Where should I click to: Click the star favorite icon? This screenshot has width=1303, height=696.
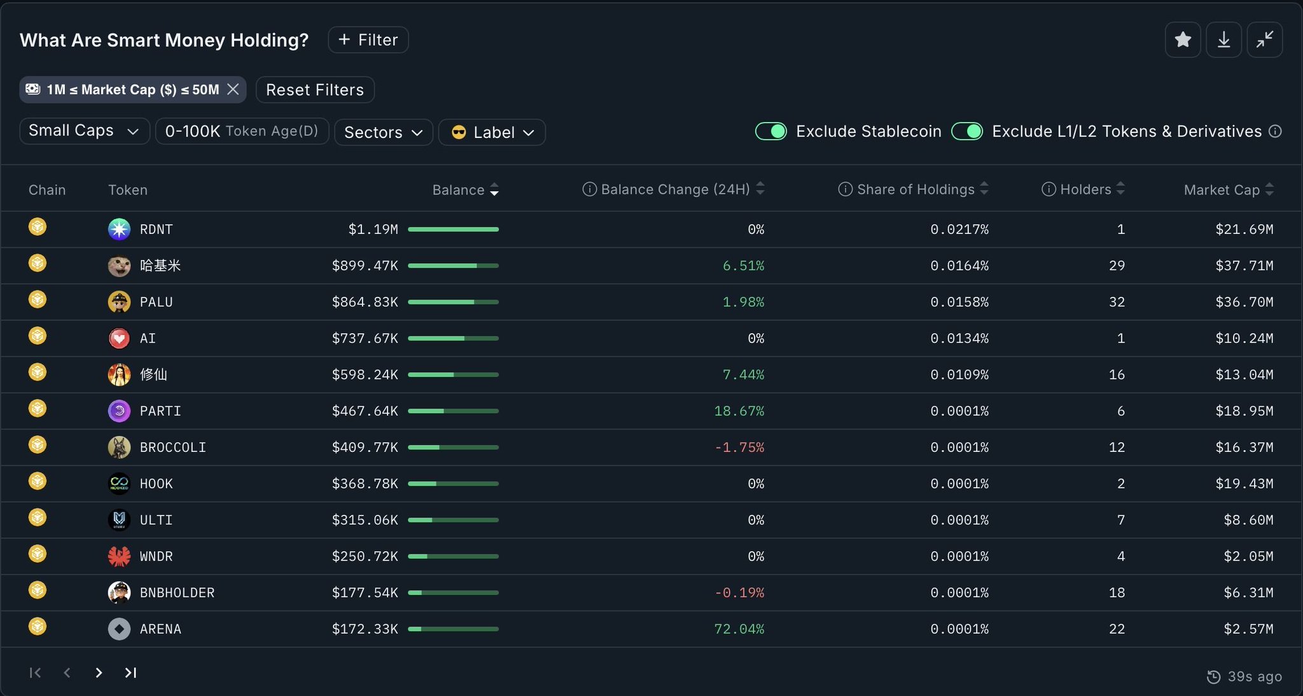pos(1183,40)
